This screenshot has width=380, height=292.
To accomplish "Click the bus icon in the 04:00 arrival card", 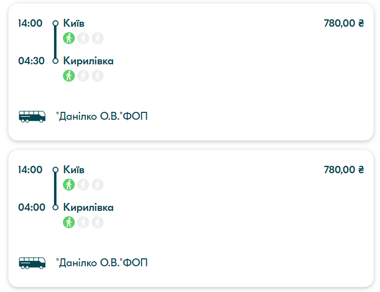I will (x=32, y=263).
